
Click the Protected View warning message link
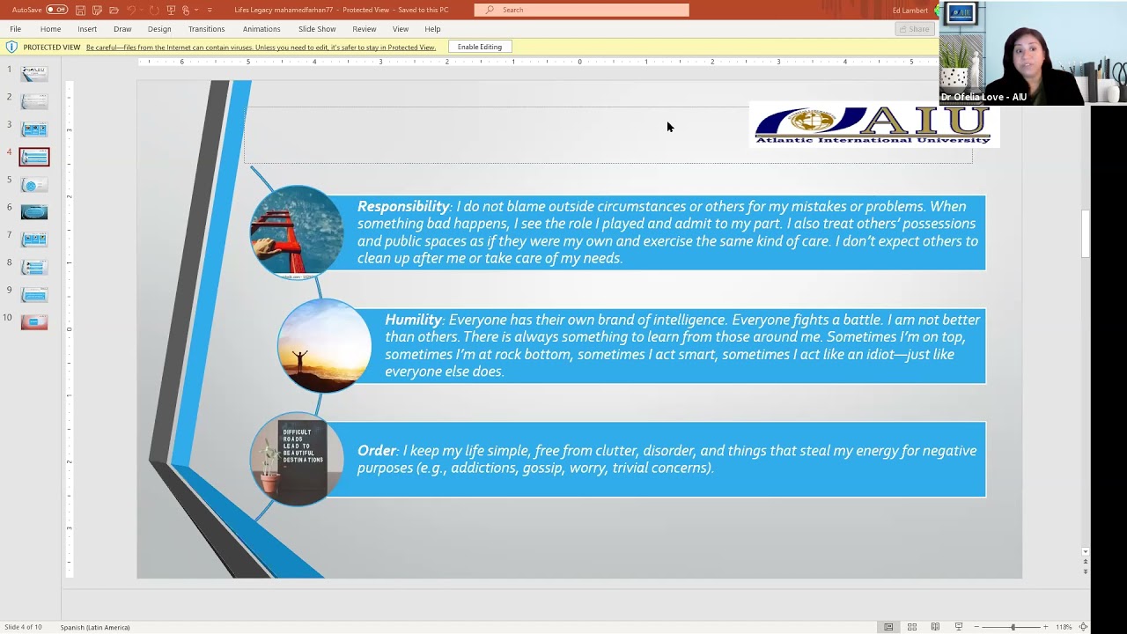[261, 48]
